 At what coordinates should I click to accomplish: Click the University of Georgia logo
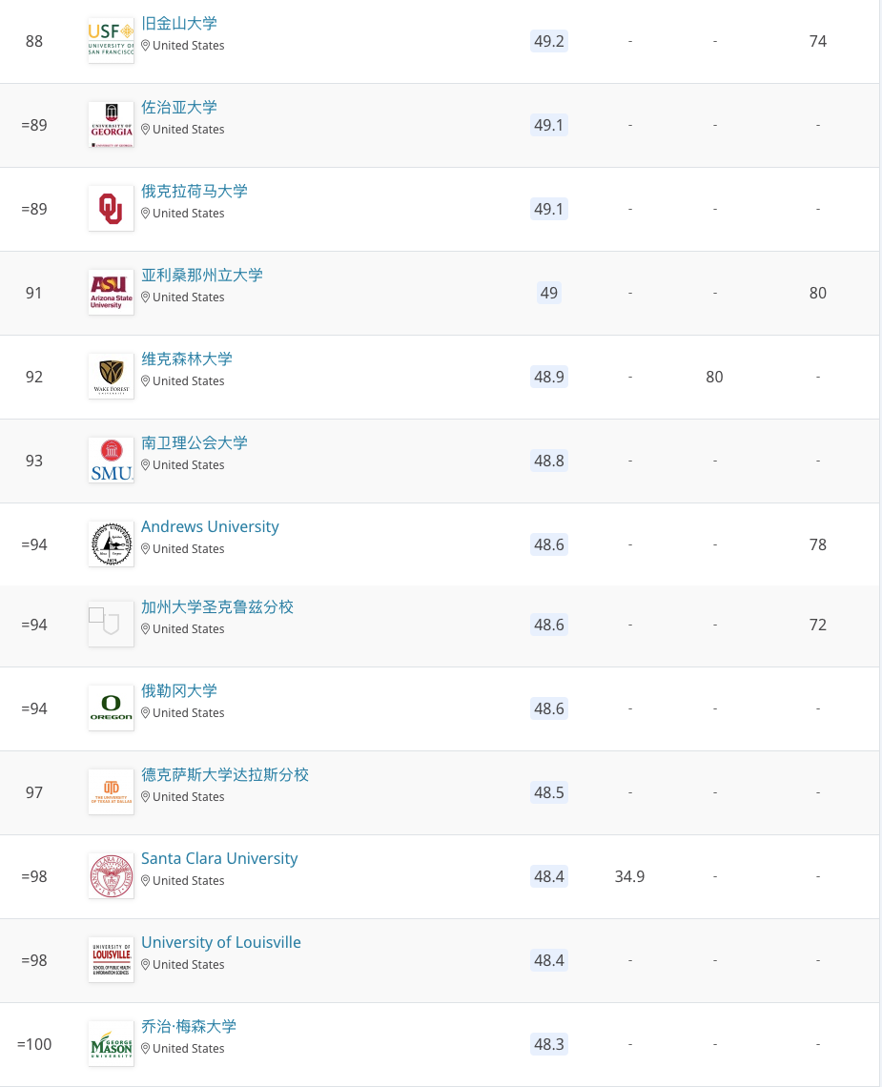click(111, 125)
